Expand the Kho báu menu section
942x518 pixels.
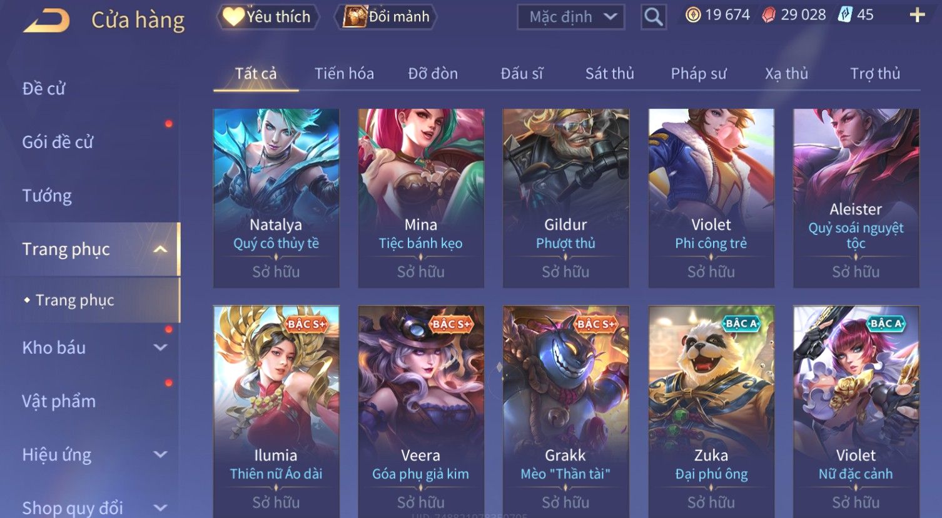point(160,348)
